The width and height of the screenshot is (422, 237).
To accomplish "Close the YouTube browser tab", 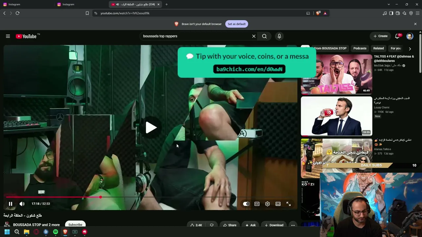I will pyautogui.click(x=158, y=4).
